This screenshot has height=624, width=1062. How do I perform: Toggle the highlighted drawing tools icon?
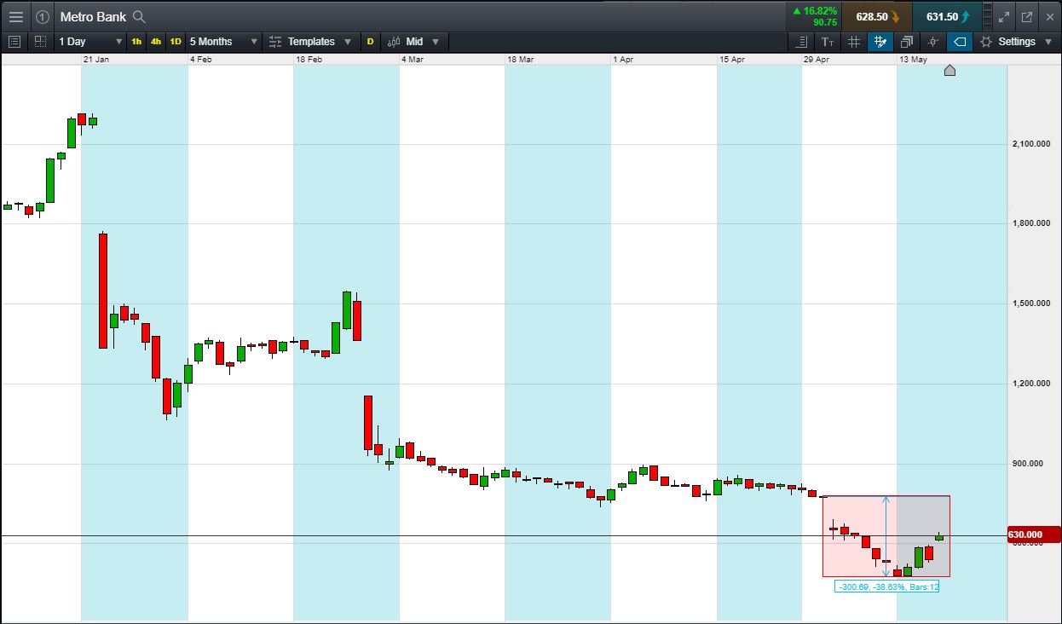pyautogui.click(x=880, y=41)
